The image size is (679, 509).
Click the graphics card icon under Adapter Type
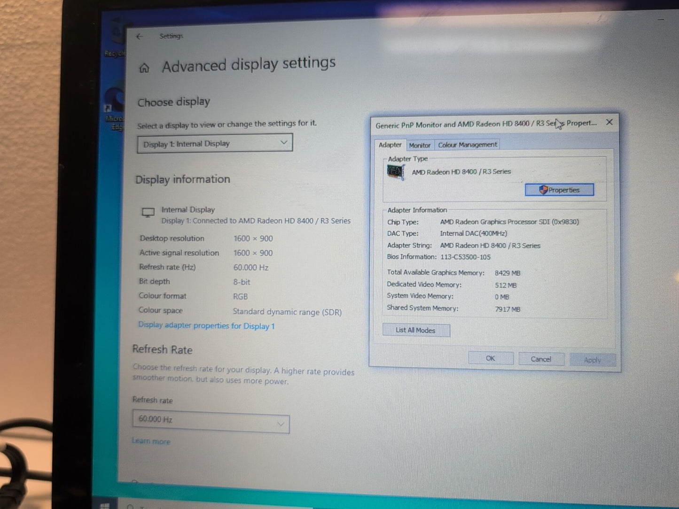[x=395, y=172]
